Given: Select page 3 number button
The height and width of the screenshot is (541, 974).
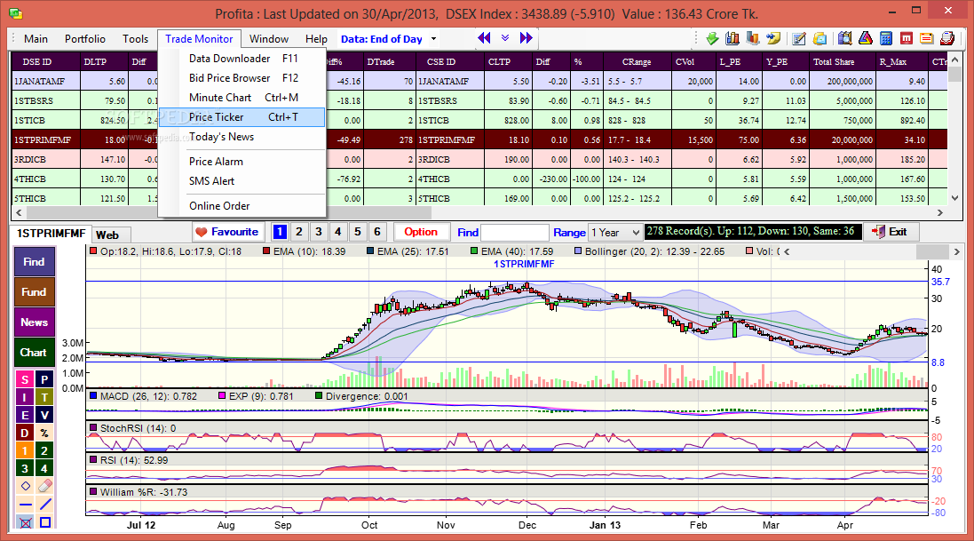Looking at the screenshot, I should pyautogui.click(x=319, y=232).
